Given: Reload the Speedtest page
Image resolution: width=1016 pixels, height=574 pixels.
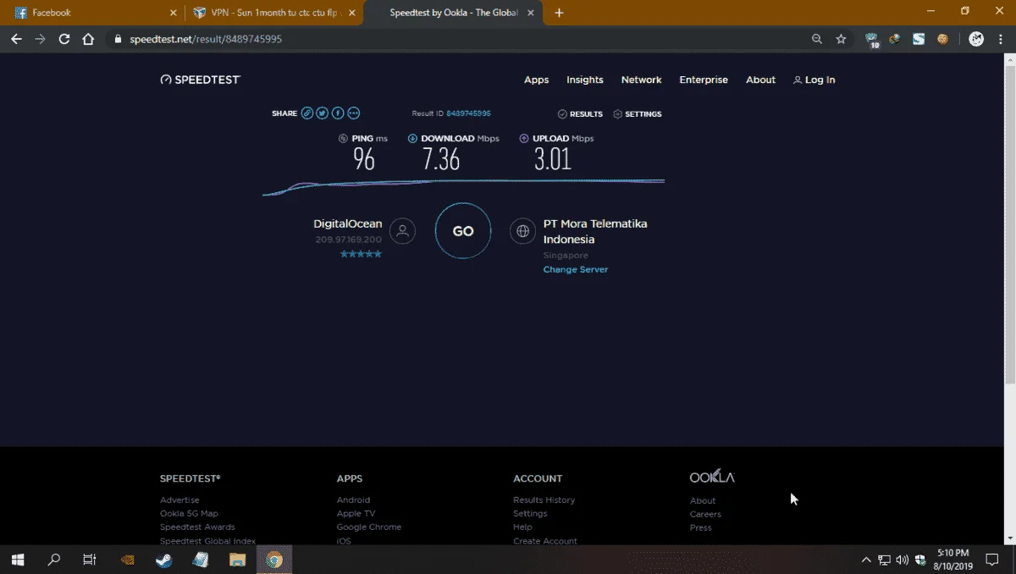Looking at the screenshot, I should point(63,39).
